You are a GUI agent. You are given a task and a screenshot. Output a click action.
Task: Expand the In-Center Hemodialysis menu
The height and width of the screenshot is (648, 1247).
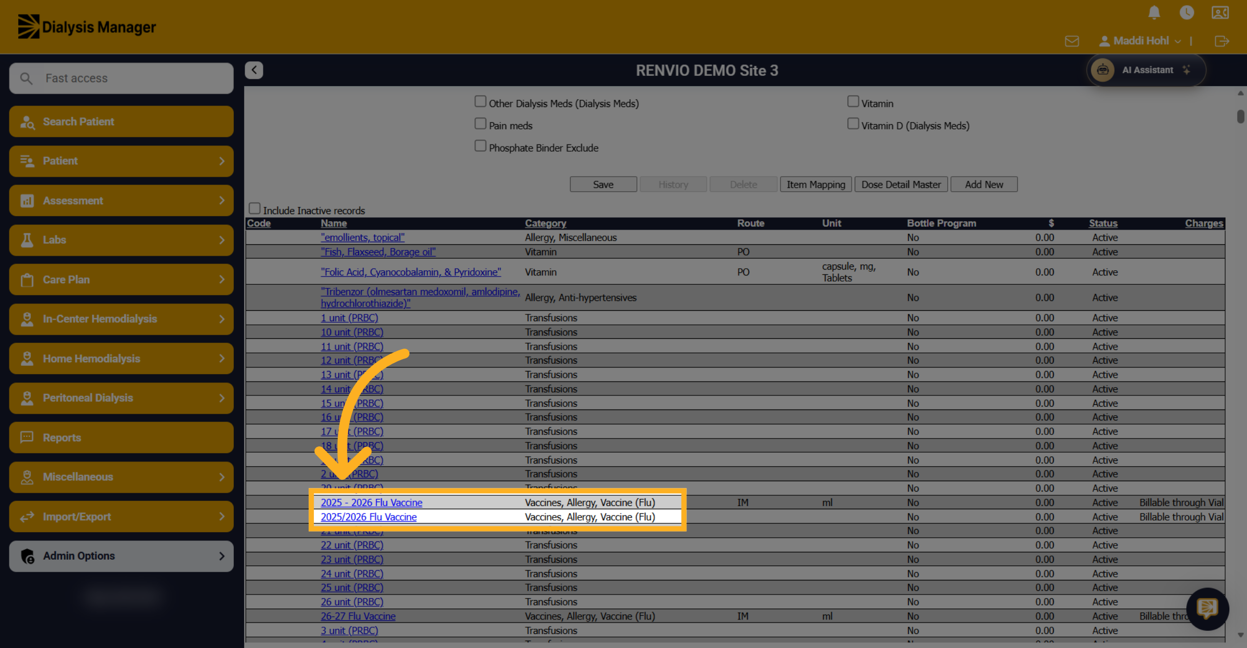pyautogui.click(x=121, y=319)
